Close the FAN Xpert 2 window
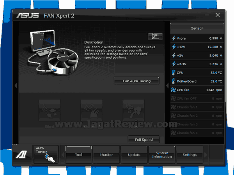Image resolution: width=234 pixels, height=175 pixels. 218,15
